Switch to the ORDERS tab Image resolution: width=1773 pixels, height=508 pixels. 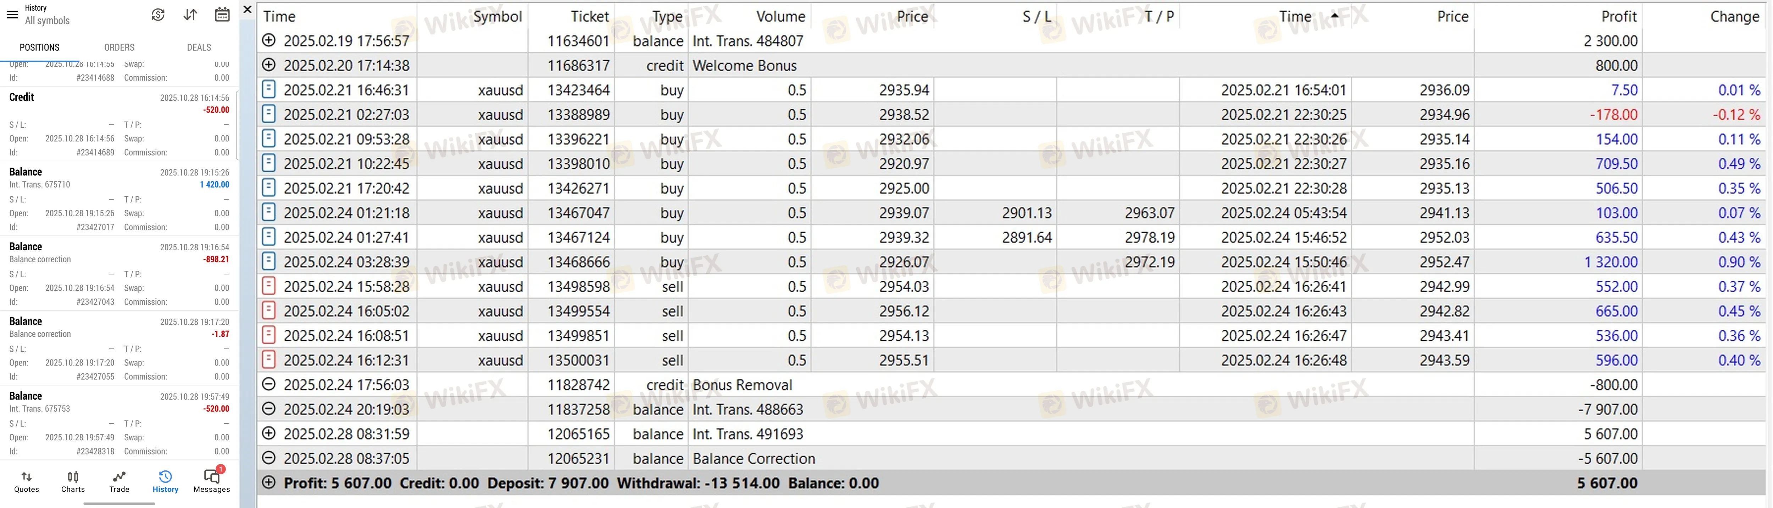pyautogui.click(x=119, y=48)
